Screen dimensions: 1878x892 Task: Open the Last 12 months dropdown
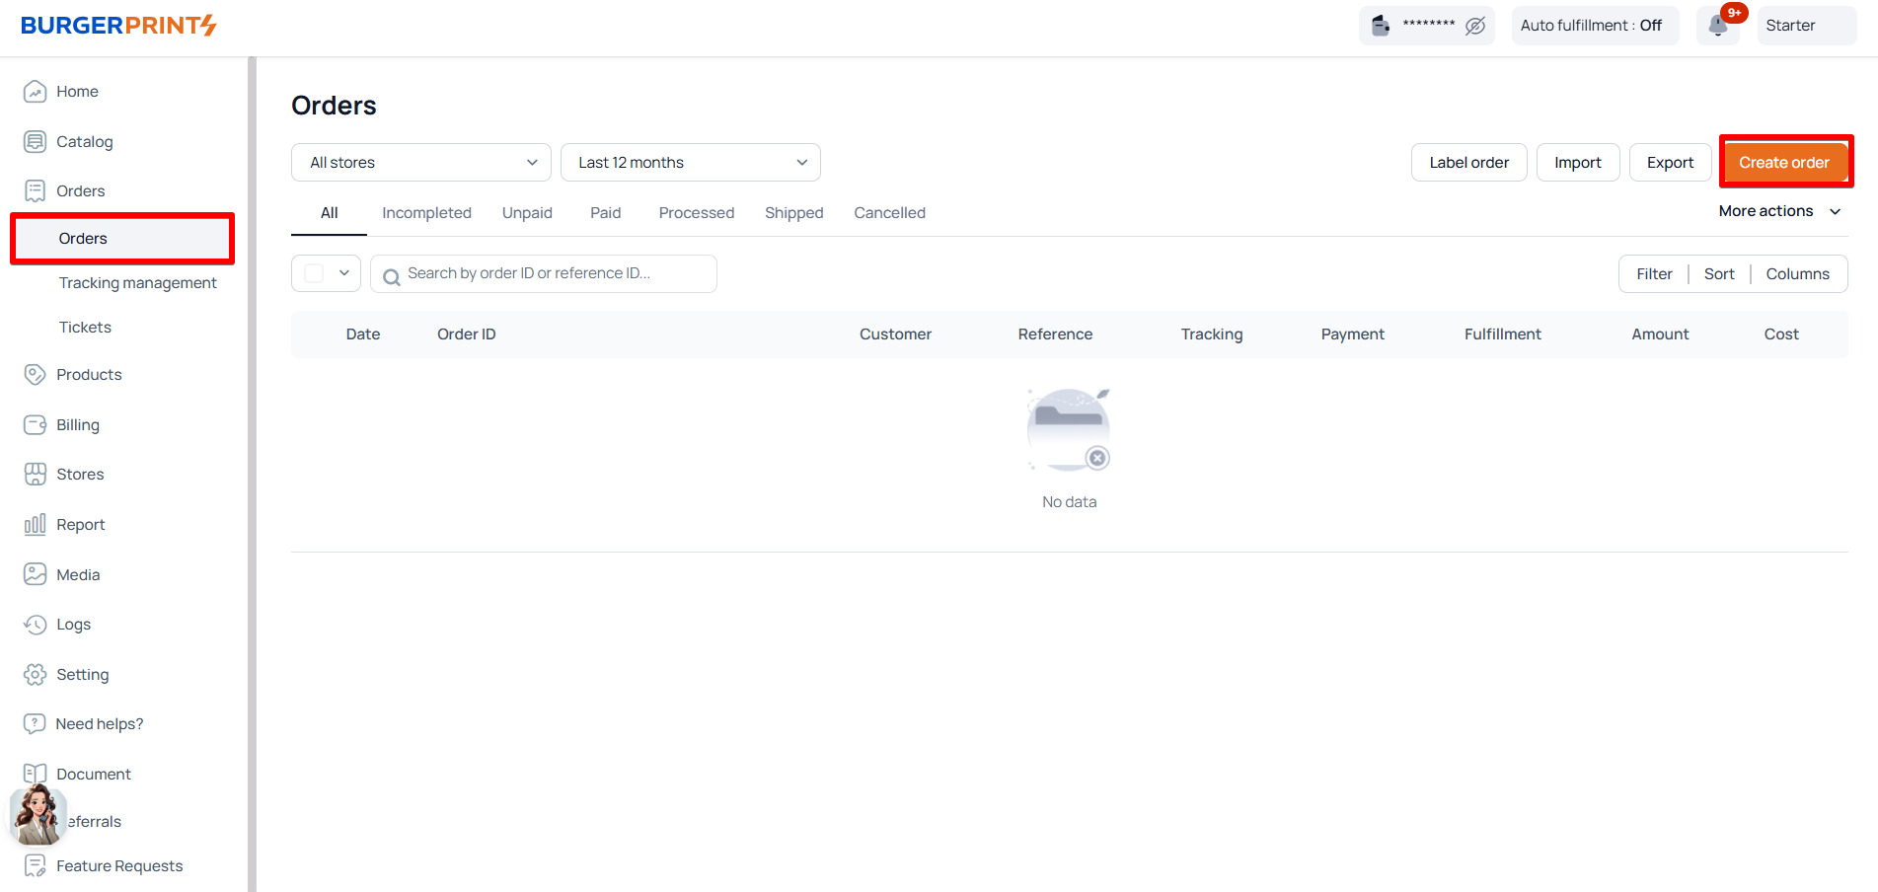tap(690, 163)
